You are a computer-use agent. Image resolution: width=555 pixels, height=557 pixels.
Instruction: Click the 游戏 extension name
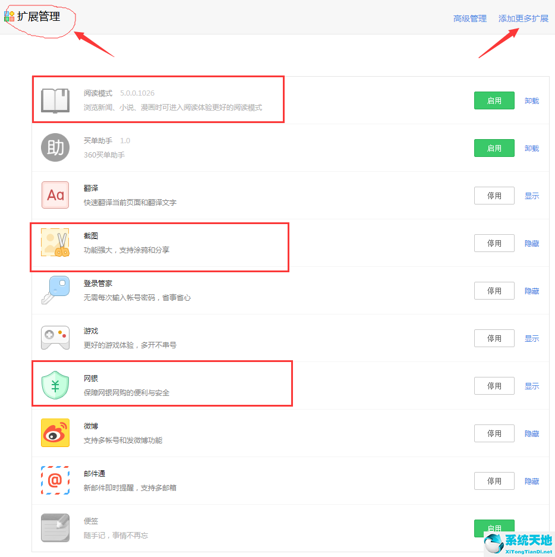[91, 331]
